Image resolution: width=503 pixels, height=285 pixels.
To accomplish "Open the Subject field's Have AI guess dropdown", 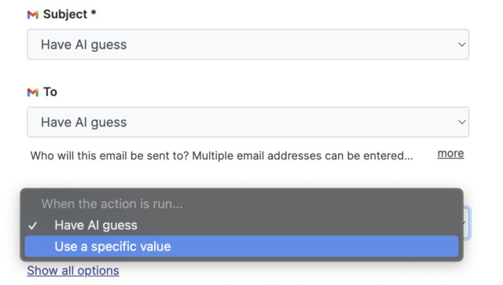I will [248, 44].
